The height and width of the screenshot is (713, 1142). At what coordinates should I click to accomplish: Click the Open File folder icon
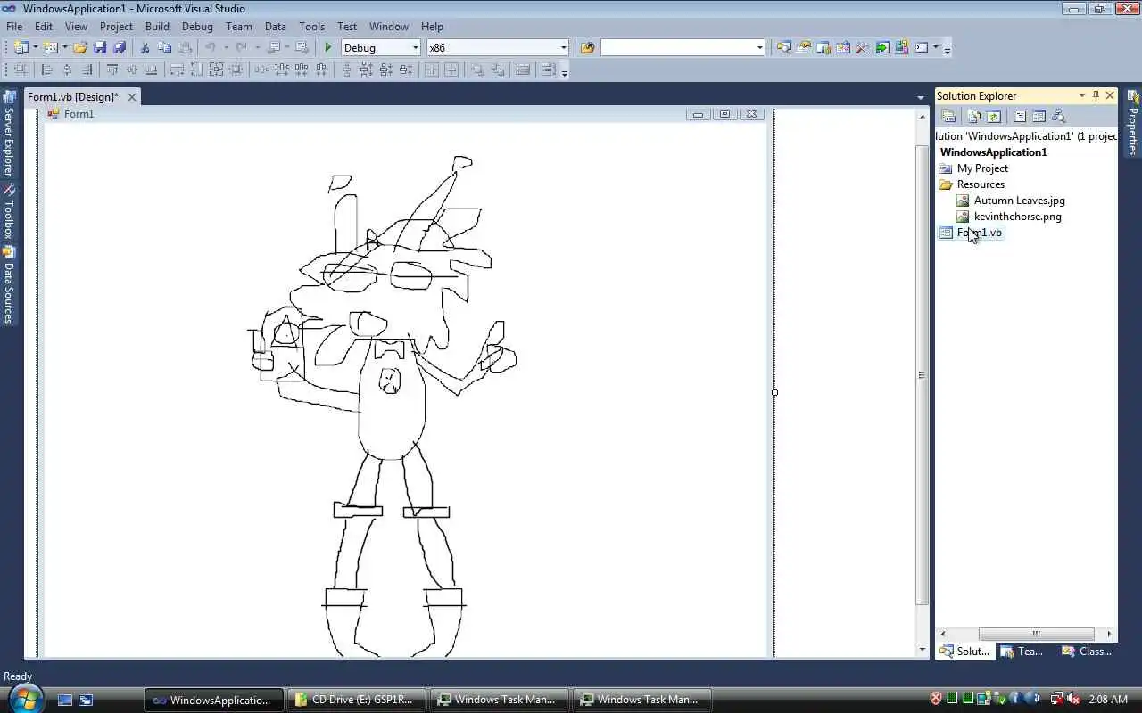[80, 47]
